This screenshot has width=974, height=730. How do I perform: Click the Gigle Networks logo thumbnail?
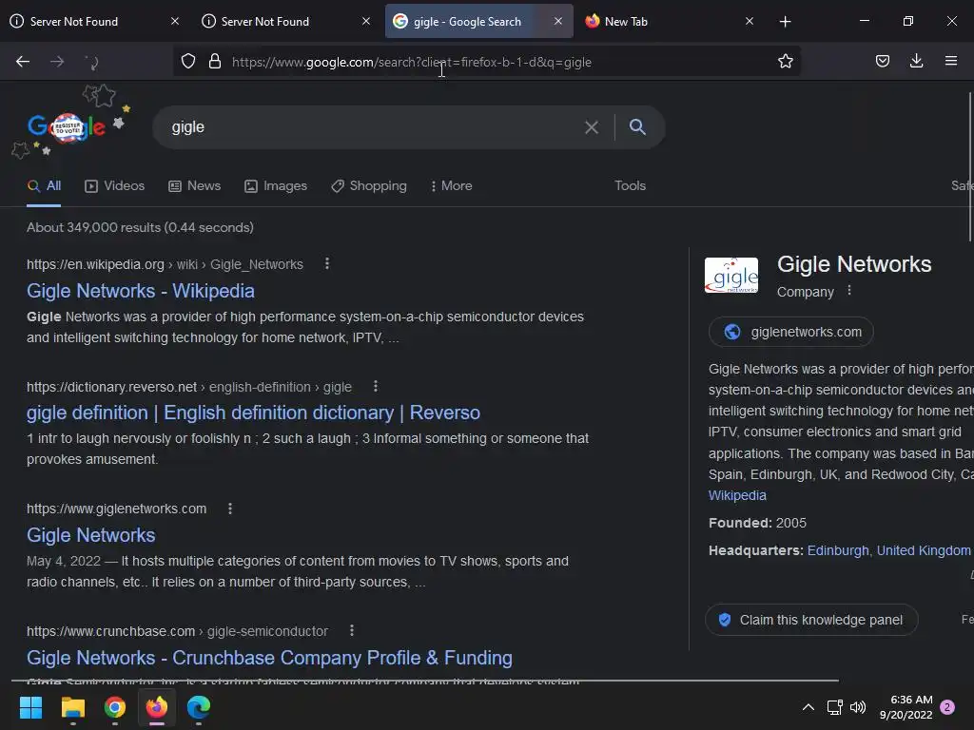click(731, 275)
